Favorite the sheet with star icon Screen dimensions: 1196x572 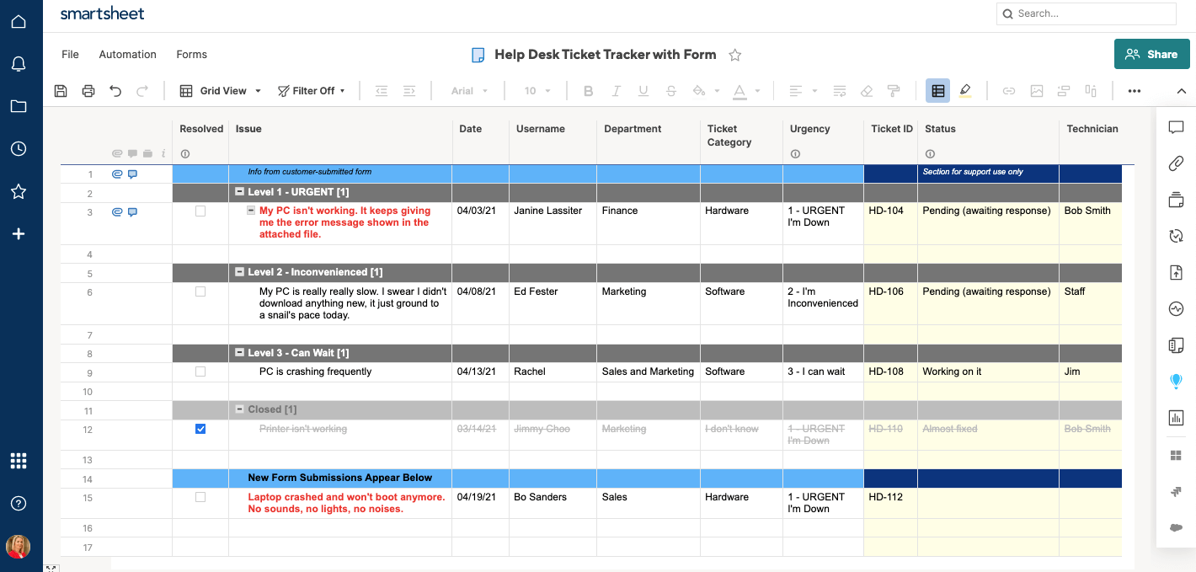tap(735, 55)
